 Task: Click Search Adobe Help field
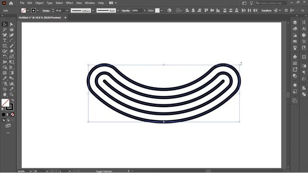271,3
